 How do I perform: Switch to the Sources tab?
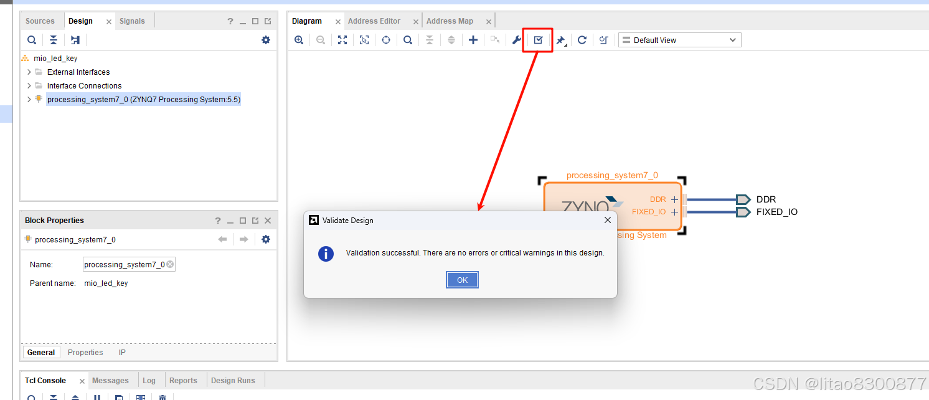[40, 21]
